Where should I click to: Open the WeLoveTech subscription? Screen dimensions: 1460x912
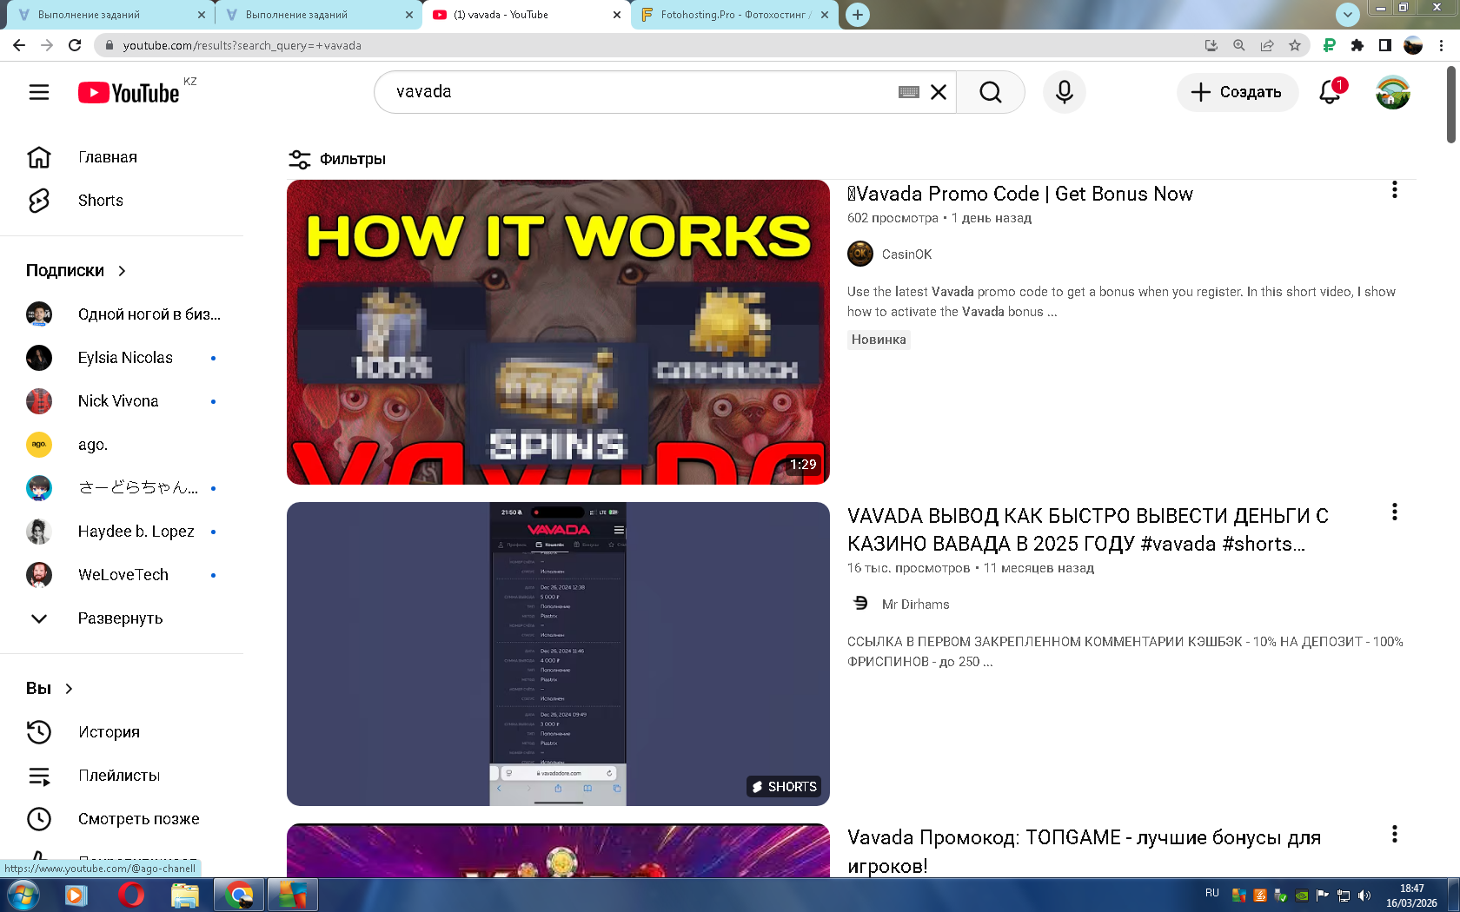click(122, 575)
